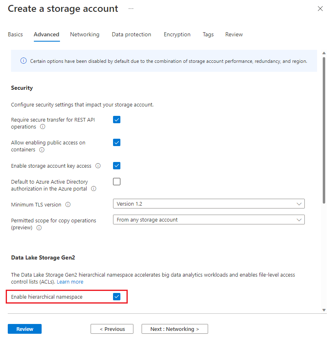335x346 pixels.
Task: Click info icon beside Minimum TLS version
Action: [x=68, y=205]
